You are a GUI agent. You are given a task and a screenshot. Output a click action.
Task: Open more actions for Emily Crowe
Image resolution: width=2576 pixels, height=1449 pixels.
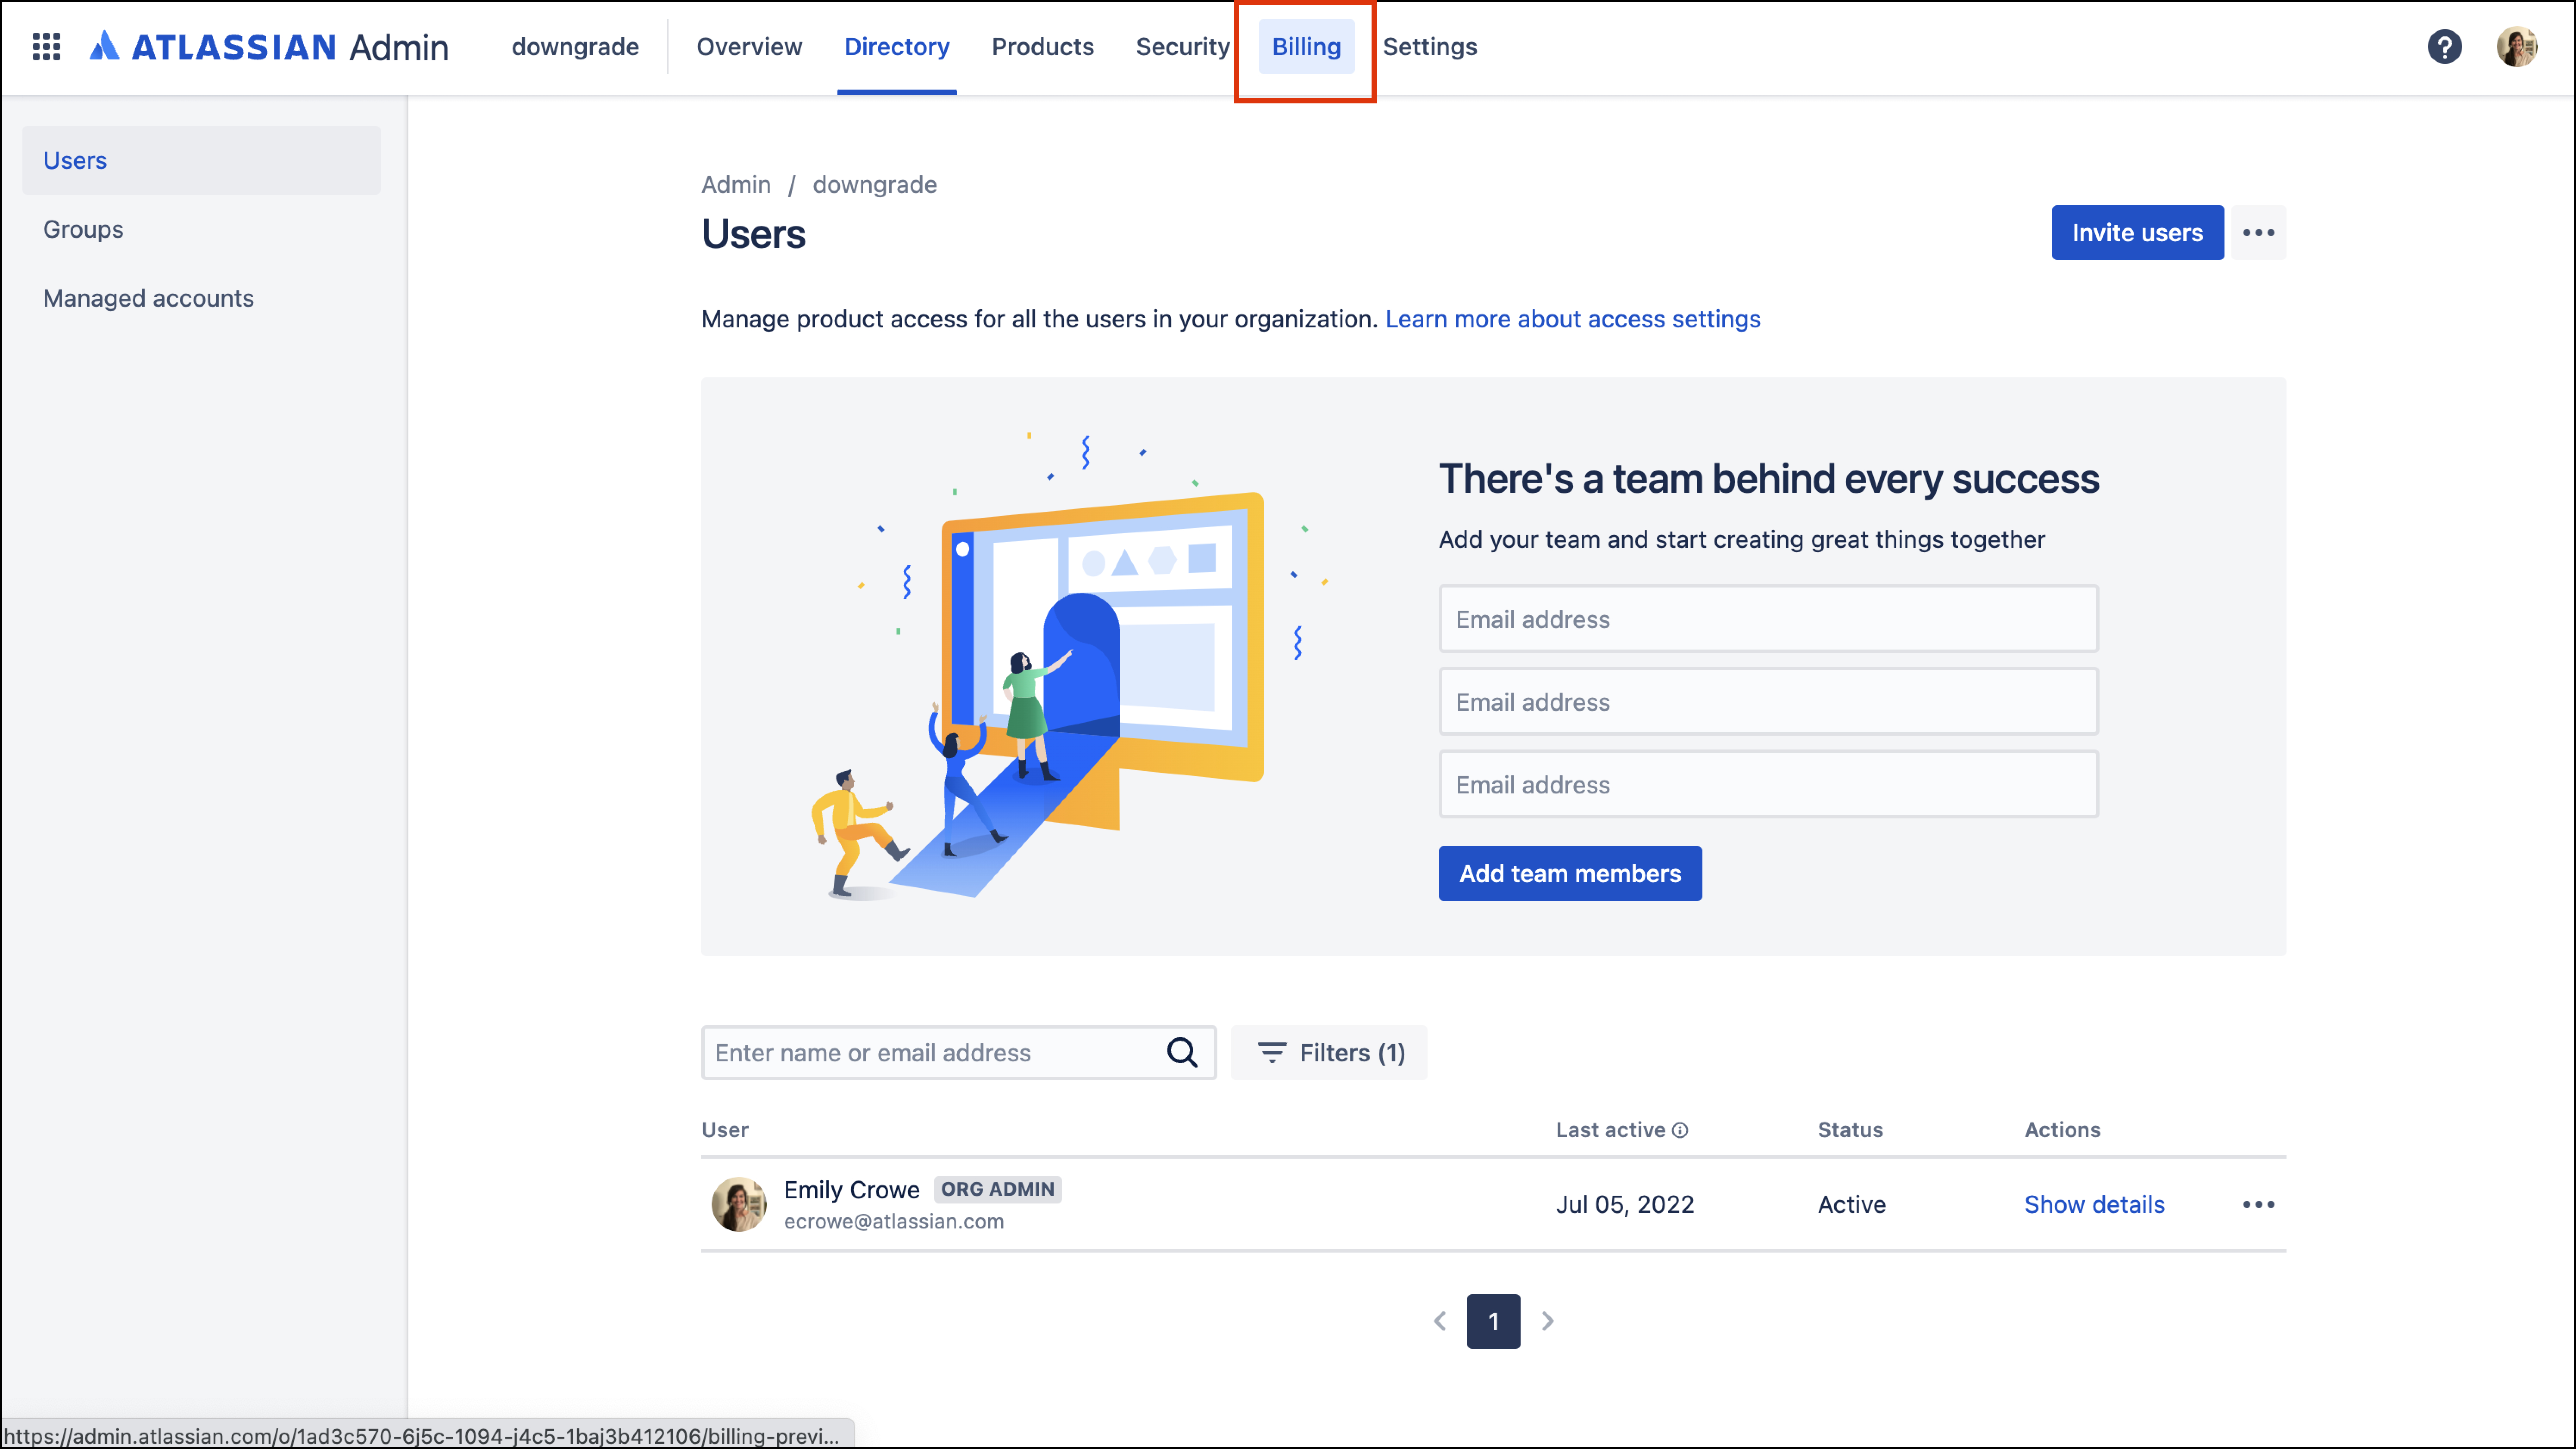coord(2258,1204)
